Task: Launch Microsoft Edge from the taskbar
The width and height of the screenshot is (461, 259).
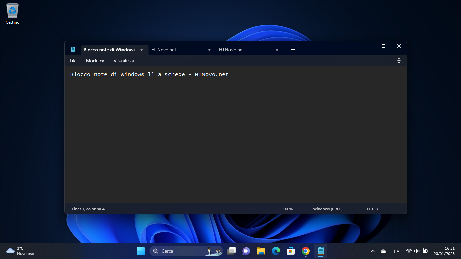Action: 276,251
